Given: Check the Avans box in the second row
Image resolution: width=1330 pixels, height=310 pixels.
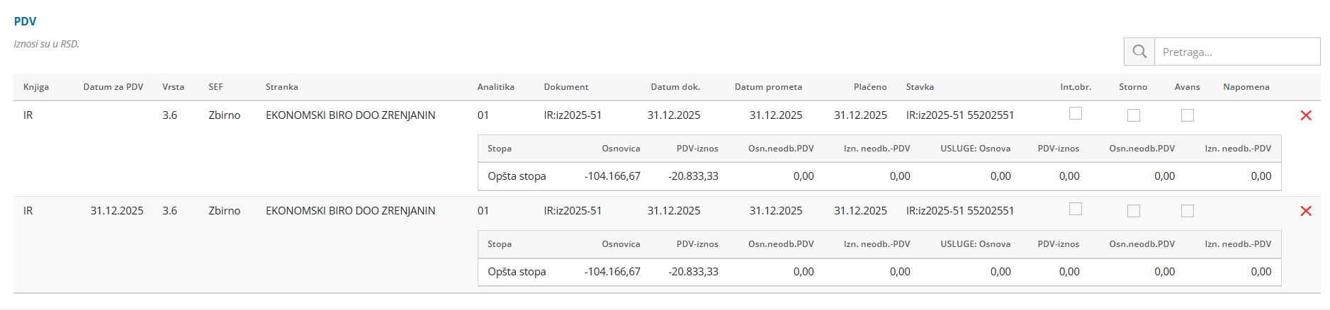Looking at the screenshot, I should click(x=1188, y=211).
